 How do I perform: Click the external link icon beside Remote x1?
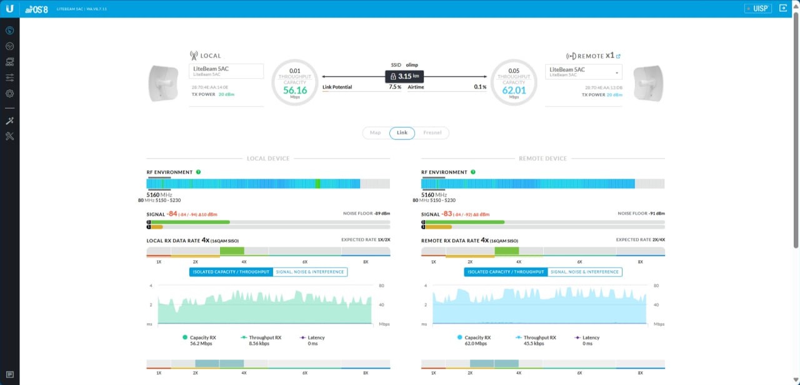coord(618,56)
